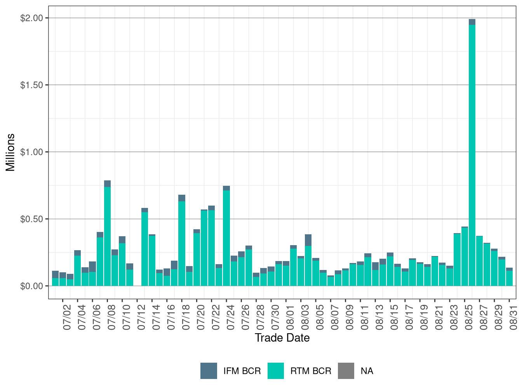Screen dimensions: 522x391
Task: Select the 'NA' legend label
Action: point(367,371)
